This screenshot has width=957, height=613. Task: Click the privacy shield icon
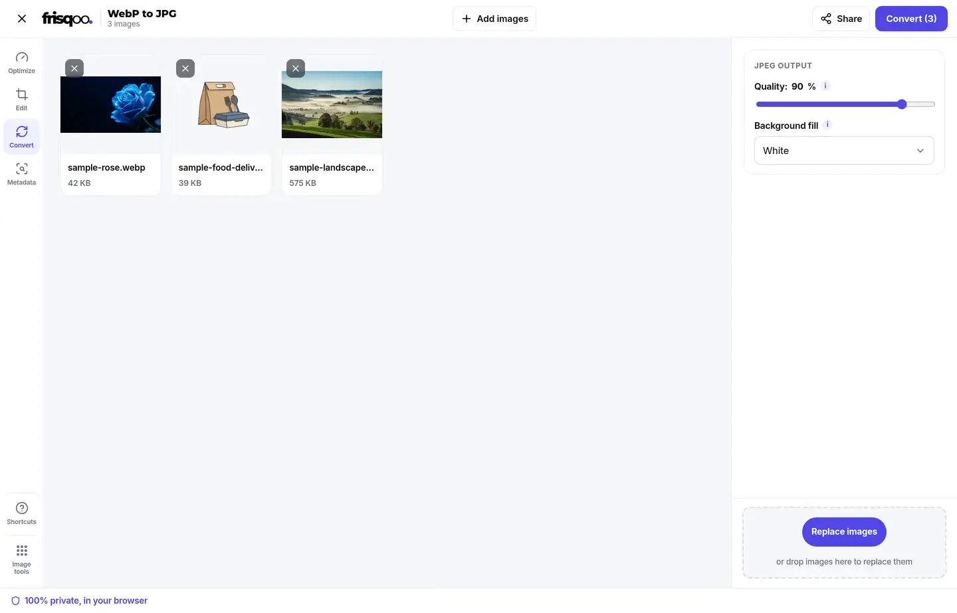pyautogui.click(x=15, y=601)
